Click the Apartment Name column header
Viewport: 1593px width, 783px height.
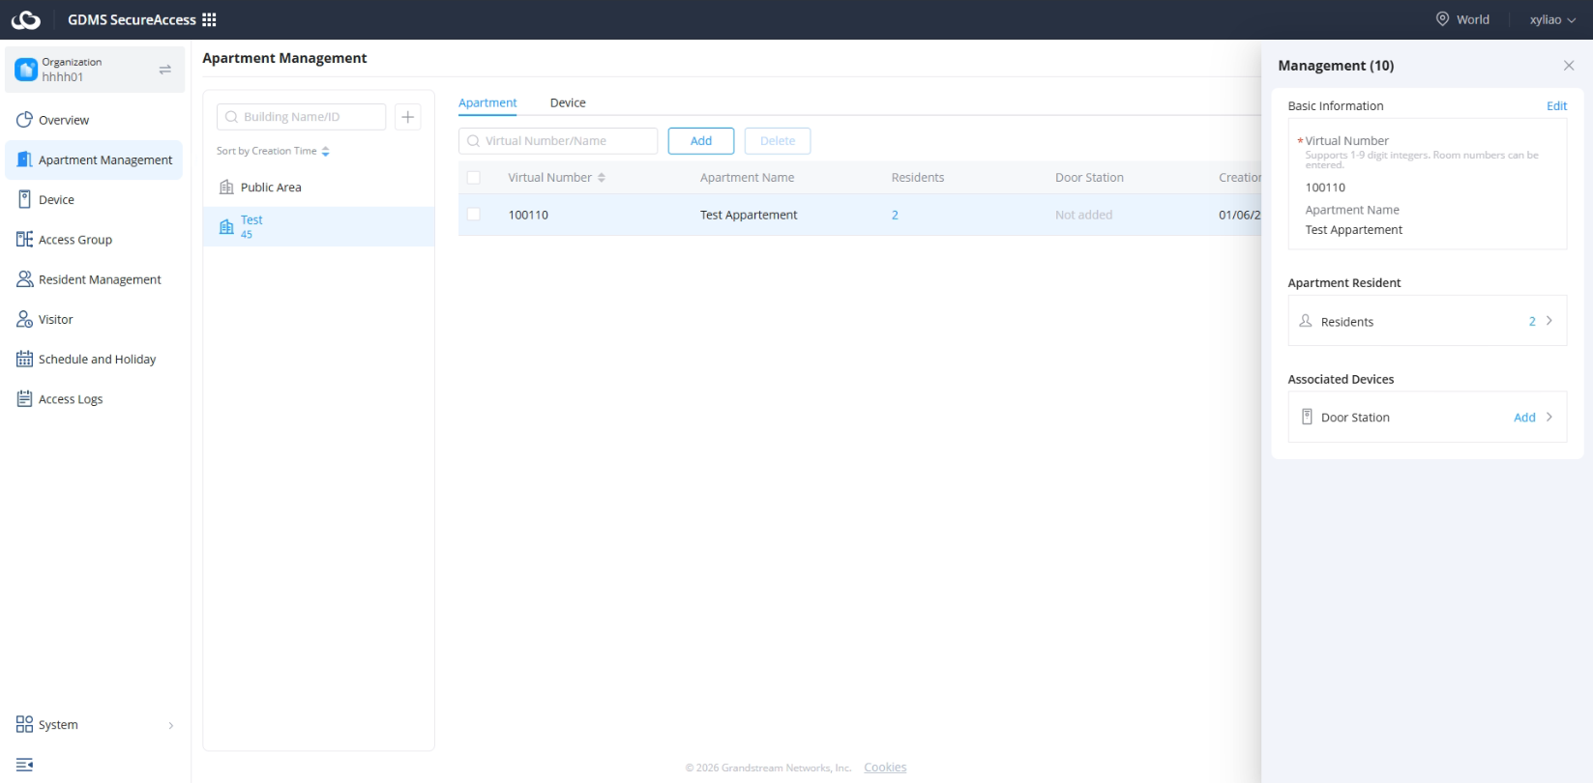point(747,178)
